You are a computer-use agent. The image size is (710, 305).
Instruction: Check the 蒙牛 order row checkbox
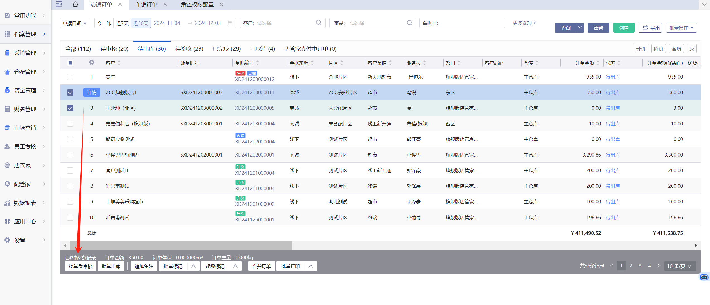click(70, 77)
